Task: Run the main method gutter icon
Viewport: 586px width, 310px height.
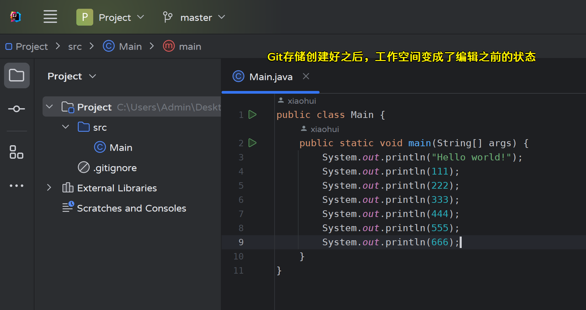Action: [x=252, y=143]
